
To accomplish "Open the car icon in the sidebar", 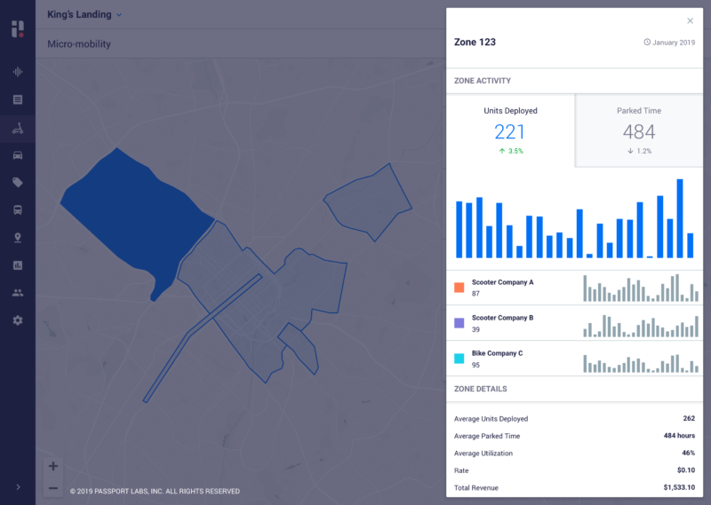I will coord(18,155).
